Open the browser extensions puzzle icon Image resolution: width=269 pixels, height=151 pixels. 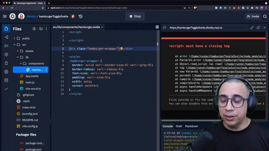click(x=252, y=8)
